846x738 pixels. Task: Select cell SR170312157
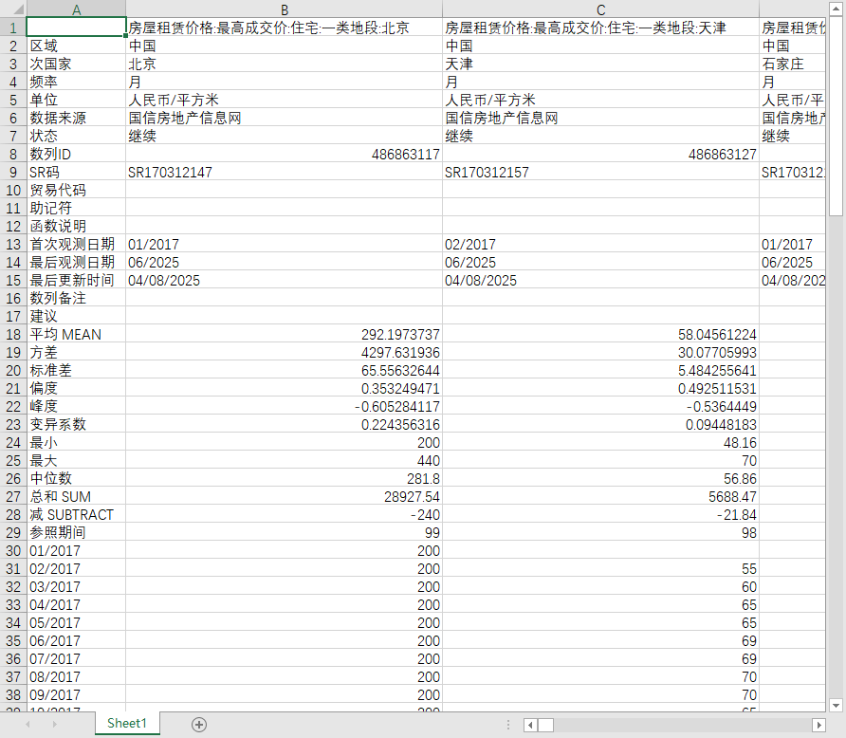coord(600,172)
